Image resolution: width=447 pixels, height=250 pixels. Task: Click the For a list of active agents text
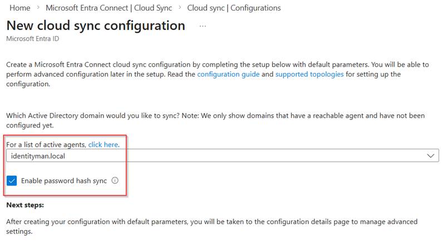pyautogui.click(x=46, y=144)
